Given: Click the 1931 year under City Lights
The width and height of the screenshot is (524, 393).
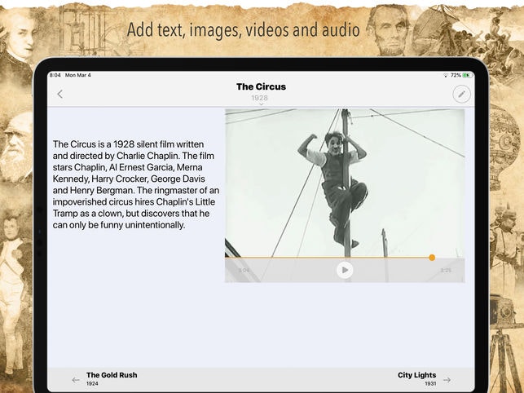Looking at the screenshot, I should (430, 384).
